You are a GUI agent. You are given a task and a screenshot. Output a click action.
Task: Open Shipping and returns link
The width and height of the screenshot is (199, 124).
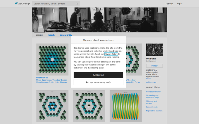[x=152, y=102]
